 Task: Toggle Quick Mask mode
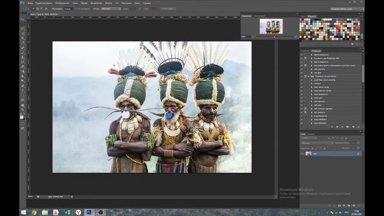point(23,123)
